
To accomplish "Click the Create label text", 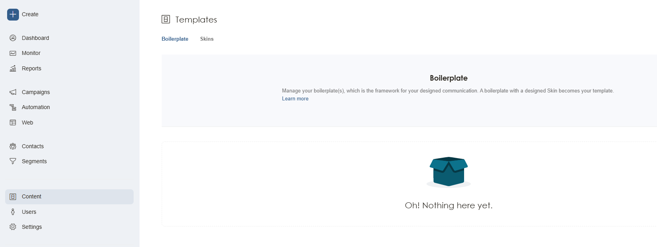I will (x=30, y=15).
